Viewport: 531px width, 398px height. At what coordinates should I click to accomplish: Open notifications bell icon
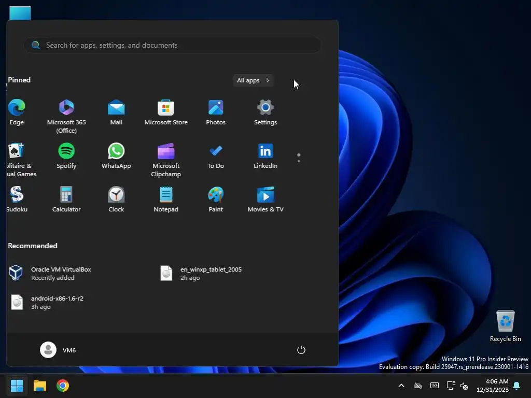[517, 386]
